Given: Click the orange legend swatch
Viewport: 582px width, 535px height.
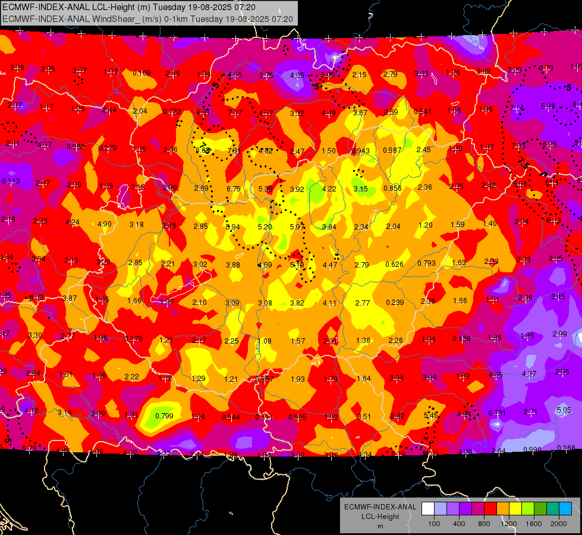Looking at the screenshot, I should click(x=502, y=509).
